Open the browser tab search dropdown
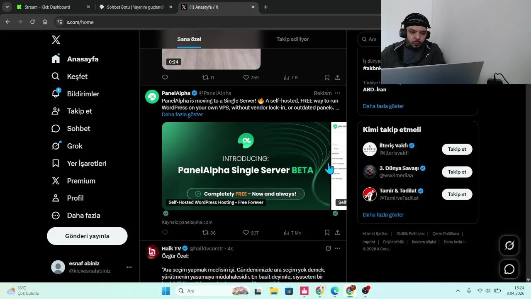531x299 pixels. pos(7,7)
